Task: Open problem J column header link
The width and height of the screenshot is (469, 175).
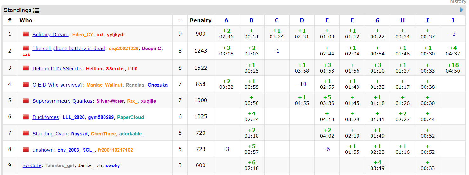Action: pos(453,20)
